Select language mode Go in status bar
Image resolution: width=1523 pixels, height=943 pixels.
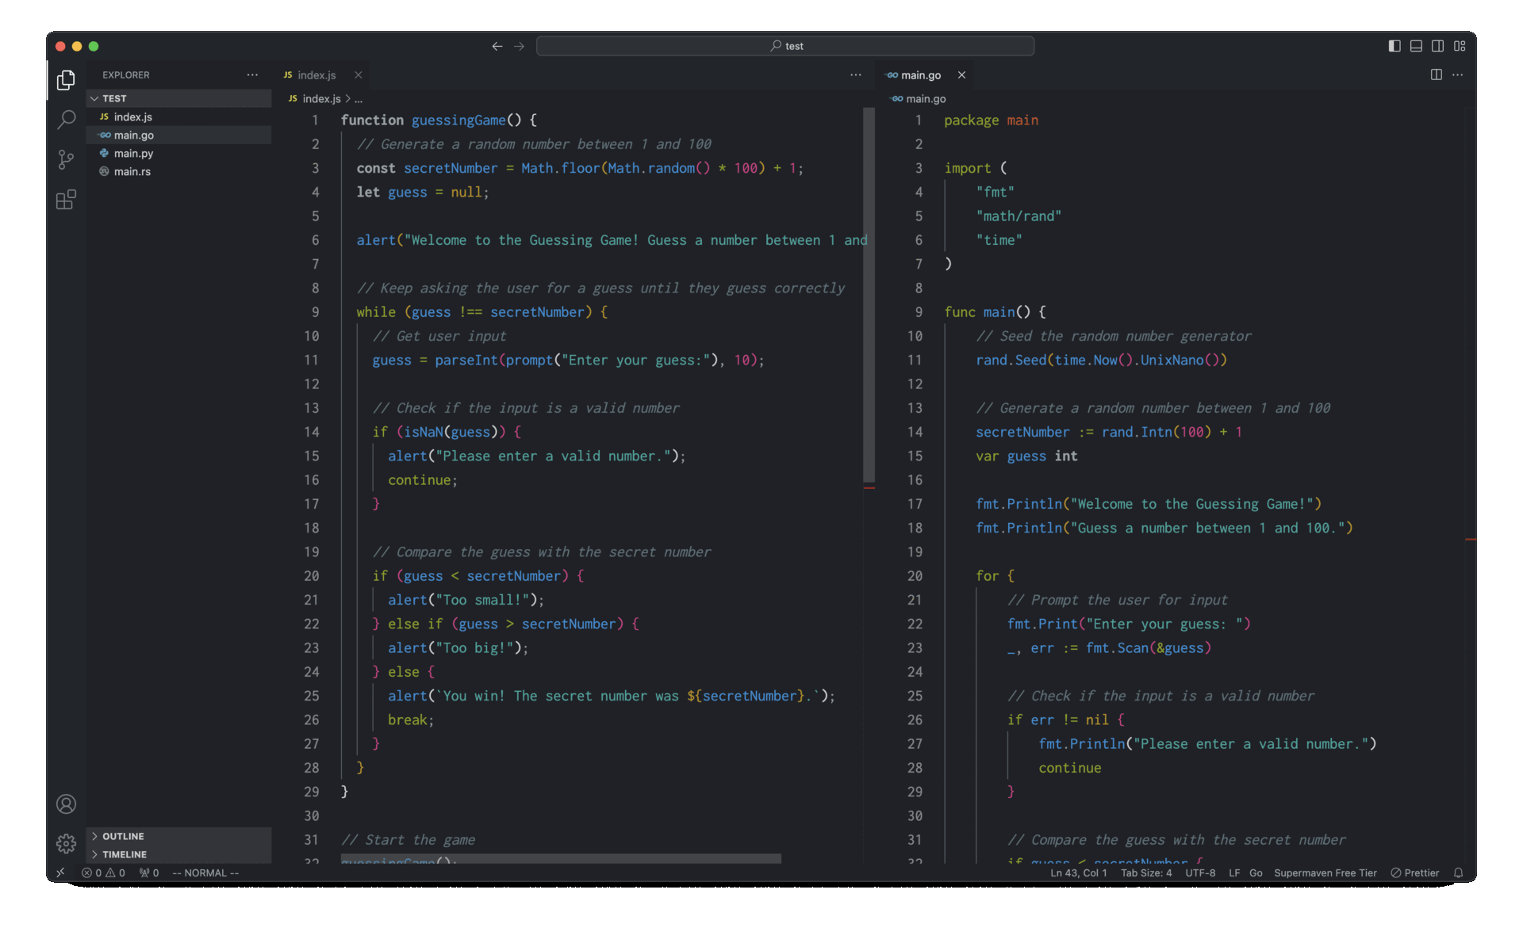(x=1256, y=872)
